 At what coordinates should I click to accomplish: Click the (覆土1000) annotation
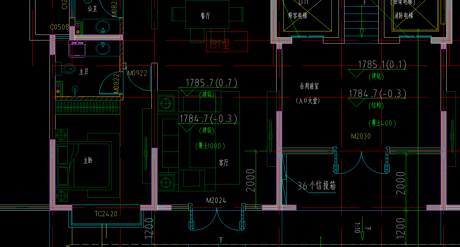pyautogui.click(x=210, y=146)
